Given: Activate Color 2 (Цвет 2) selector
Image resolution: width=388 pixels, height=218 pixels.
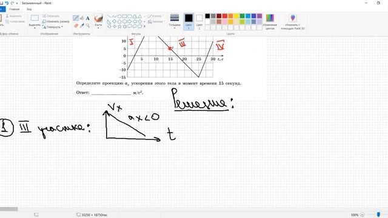Looking at the screenshot, I should tap(199, 22).
